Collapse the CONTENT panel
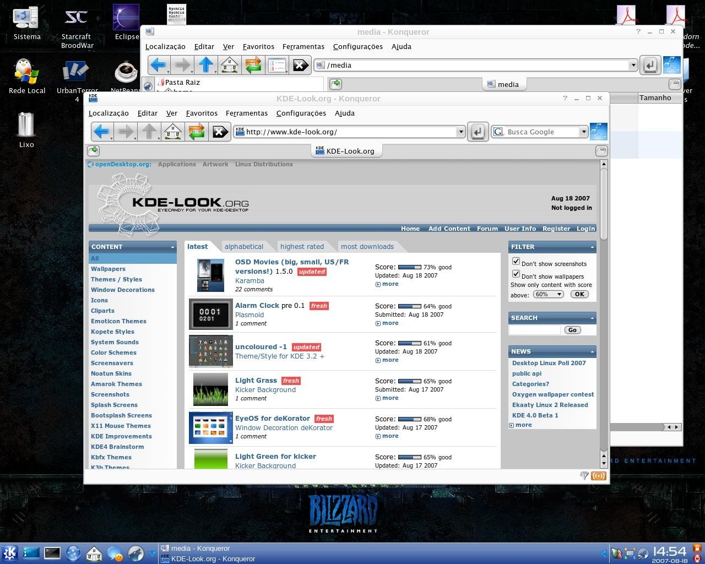This screenshot has width=705, height=564. pyautogui.click(x=172, y=247)
